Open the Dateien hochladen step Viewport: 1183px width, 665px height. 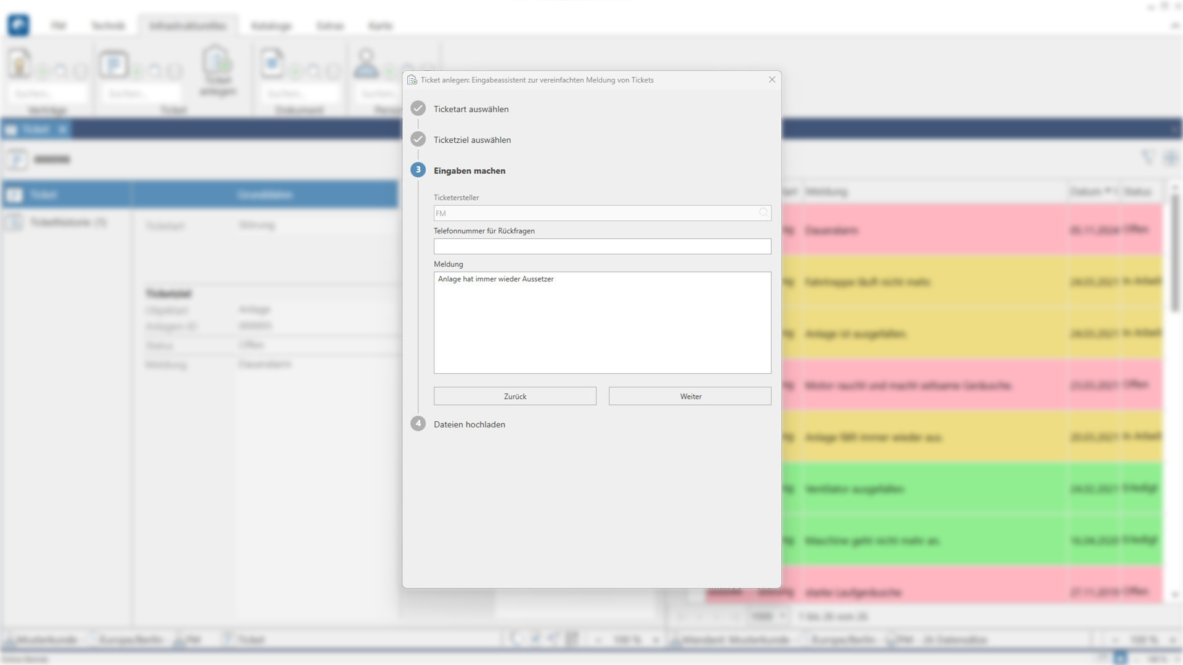[x=469, y=424]
